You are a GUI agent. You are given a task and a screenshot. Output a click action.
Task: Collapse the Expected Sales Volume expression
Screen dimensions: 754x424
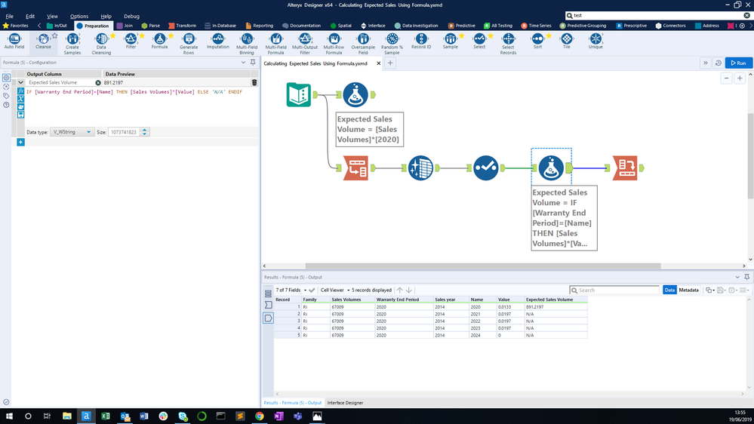click(x=21, y=82)
